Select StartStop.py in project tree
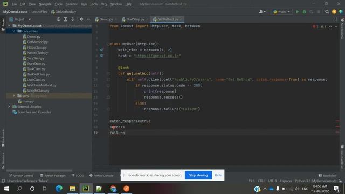 [34, 64]
